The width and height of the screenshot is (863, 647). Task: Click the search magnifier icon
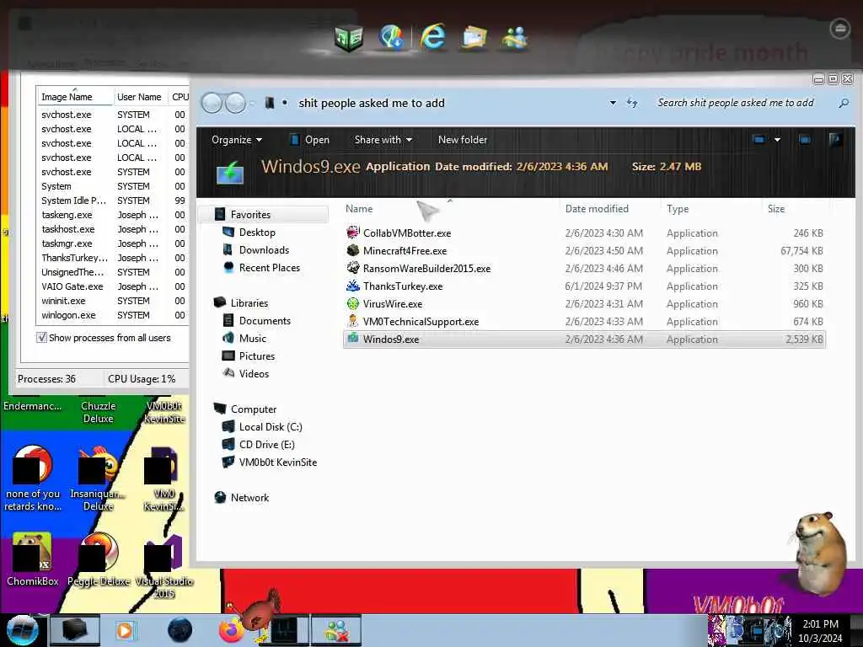click(843, 103)
